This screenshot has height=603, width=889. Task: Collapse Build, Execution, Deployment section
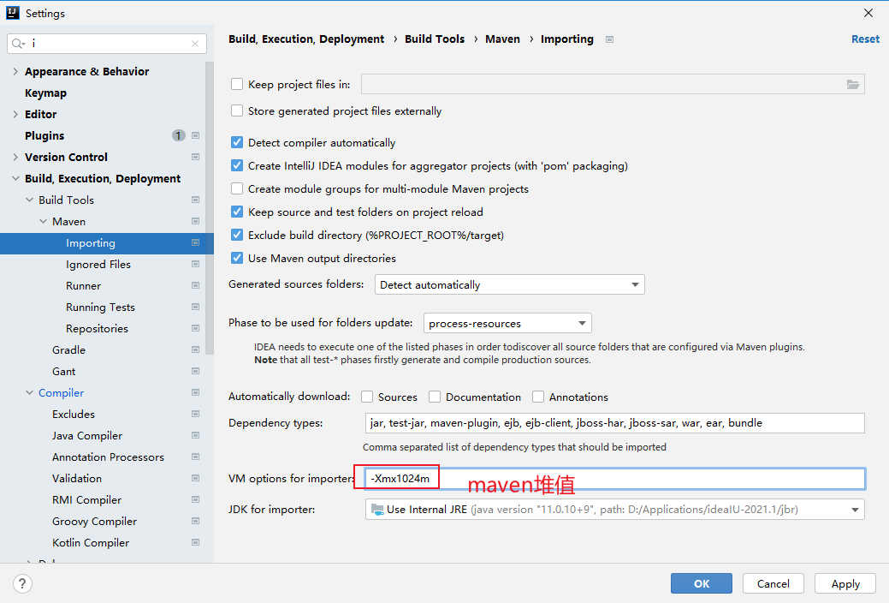tap(15, 178)
